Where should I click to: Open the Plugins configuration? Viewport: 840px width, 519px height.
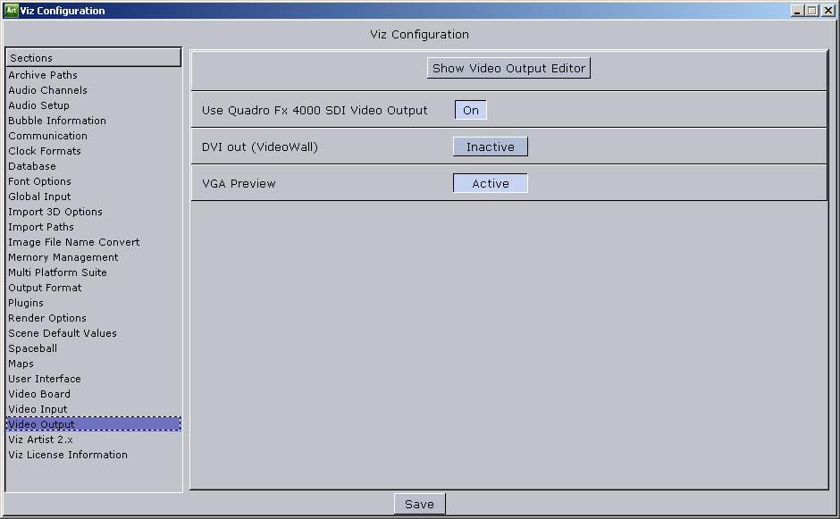pos(25,303)
